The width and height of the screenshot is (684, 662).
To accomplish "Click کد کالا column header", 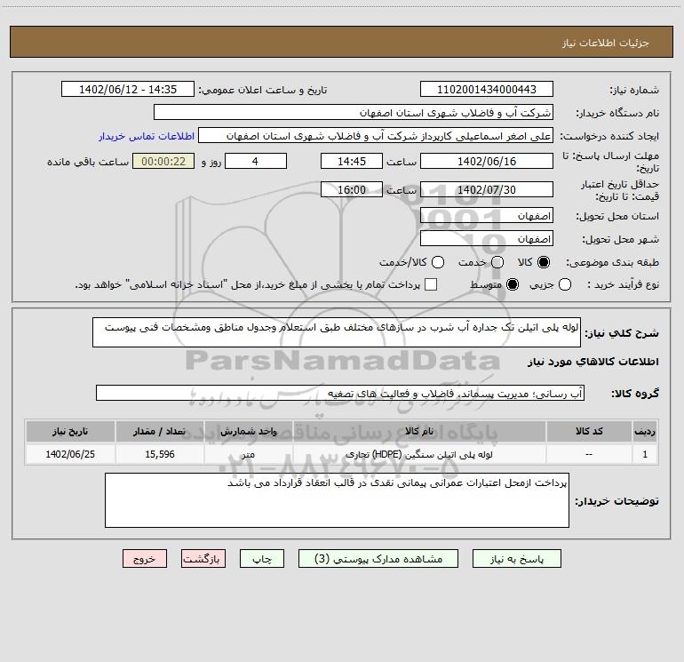I will click(589, 432).
